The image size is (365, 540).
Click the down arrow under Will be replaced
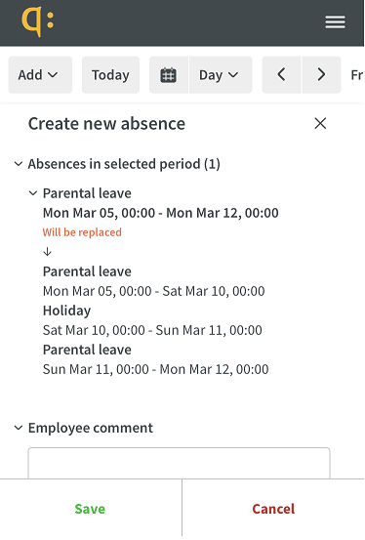(x=47, y=252)
